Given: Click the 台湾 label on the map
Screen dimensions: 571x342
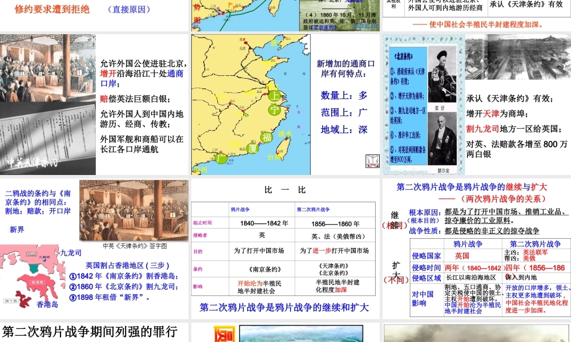Looking at the screenshot, I should 274,157.
